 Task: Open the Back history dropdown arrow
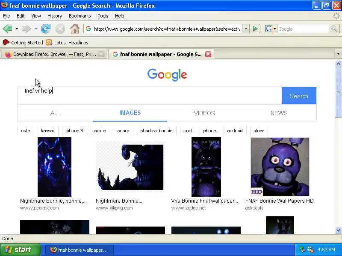point(17,29)
